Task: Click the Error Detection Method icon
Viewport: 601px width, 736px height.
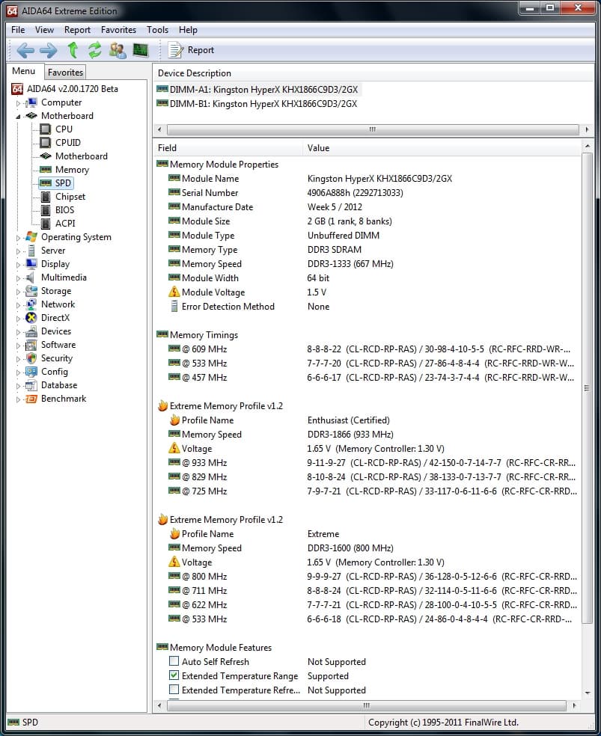Action: coord(174,307)
